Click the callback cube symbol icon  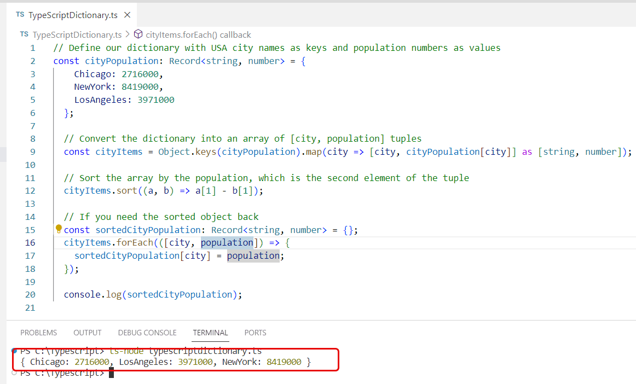(x=138, y=34)
